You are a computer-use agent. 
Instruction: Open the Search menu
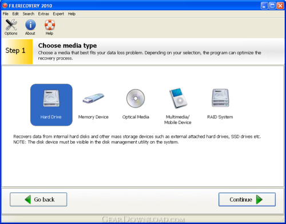tap(29, 14)
